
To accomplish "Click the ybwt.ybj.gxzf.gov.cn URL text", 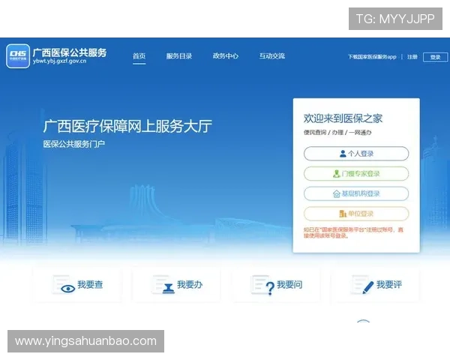I will (59, 61).
